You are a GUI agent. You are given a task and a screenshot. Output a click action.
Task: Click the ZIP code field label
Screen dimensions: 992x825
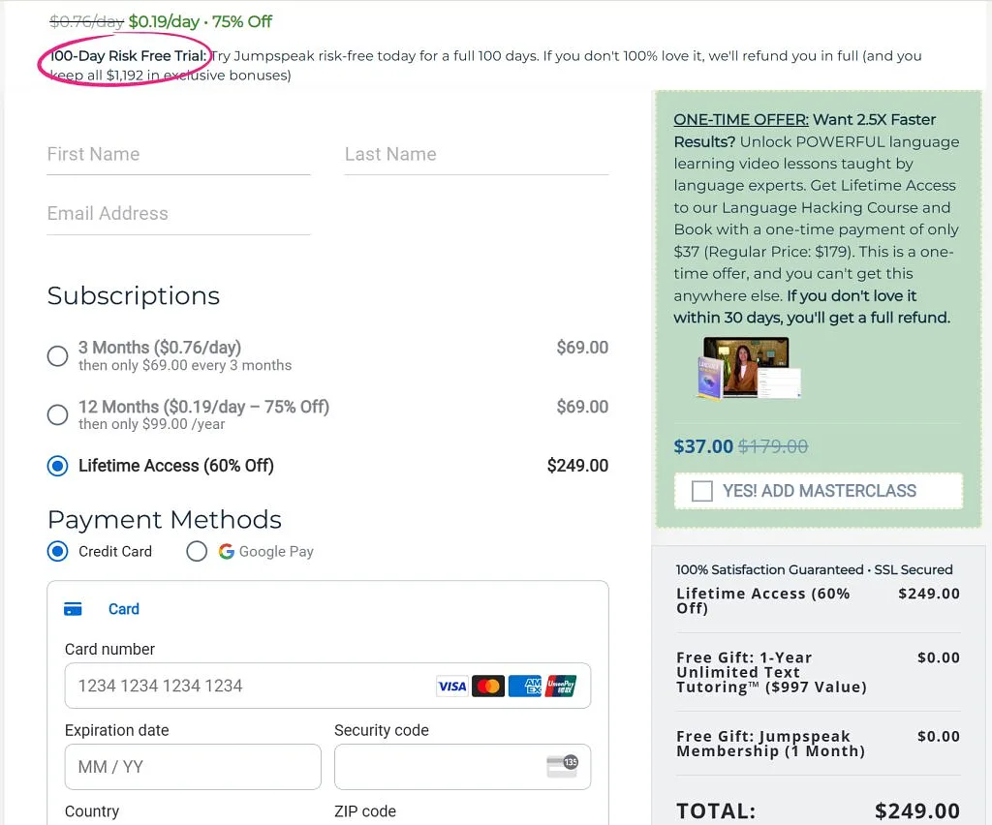tap(365, 811)
